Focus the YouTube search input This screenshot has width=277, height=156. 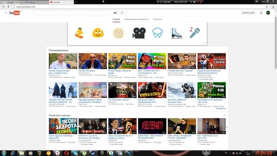[x=73, y=13]
